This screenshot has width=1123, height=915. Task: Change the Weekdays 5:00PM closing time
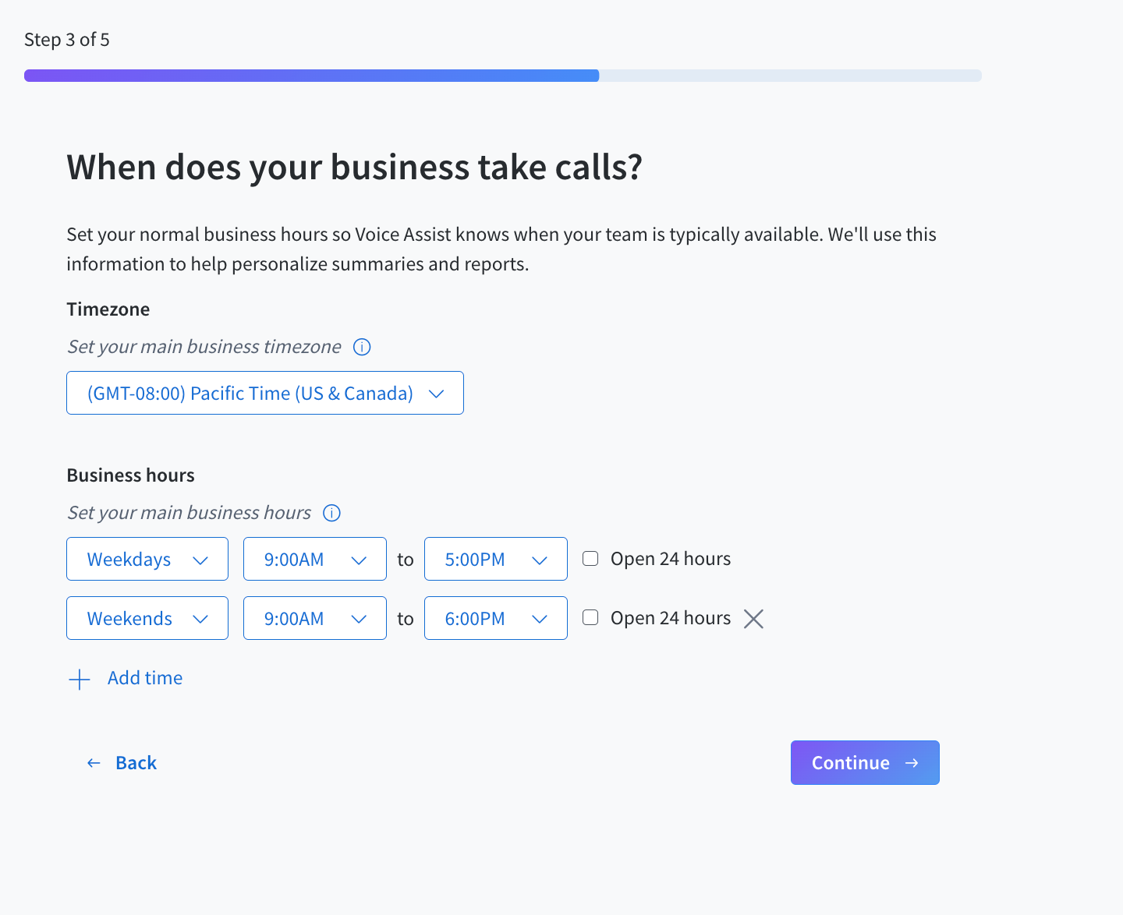(x=496, y=560)
